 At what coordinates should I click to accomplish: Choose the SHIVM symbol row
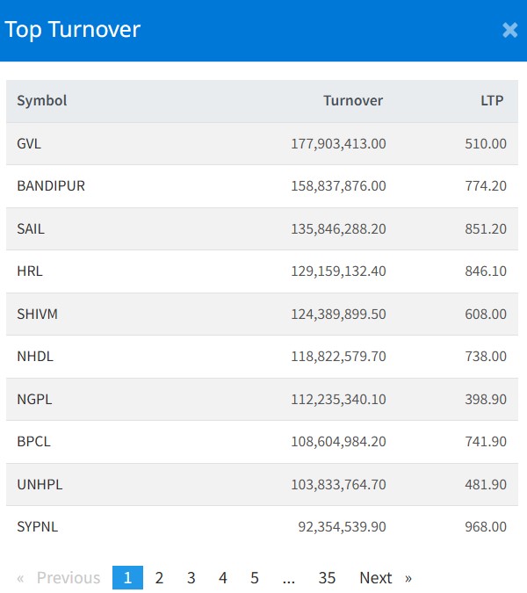coord(37,314)
